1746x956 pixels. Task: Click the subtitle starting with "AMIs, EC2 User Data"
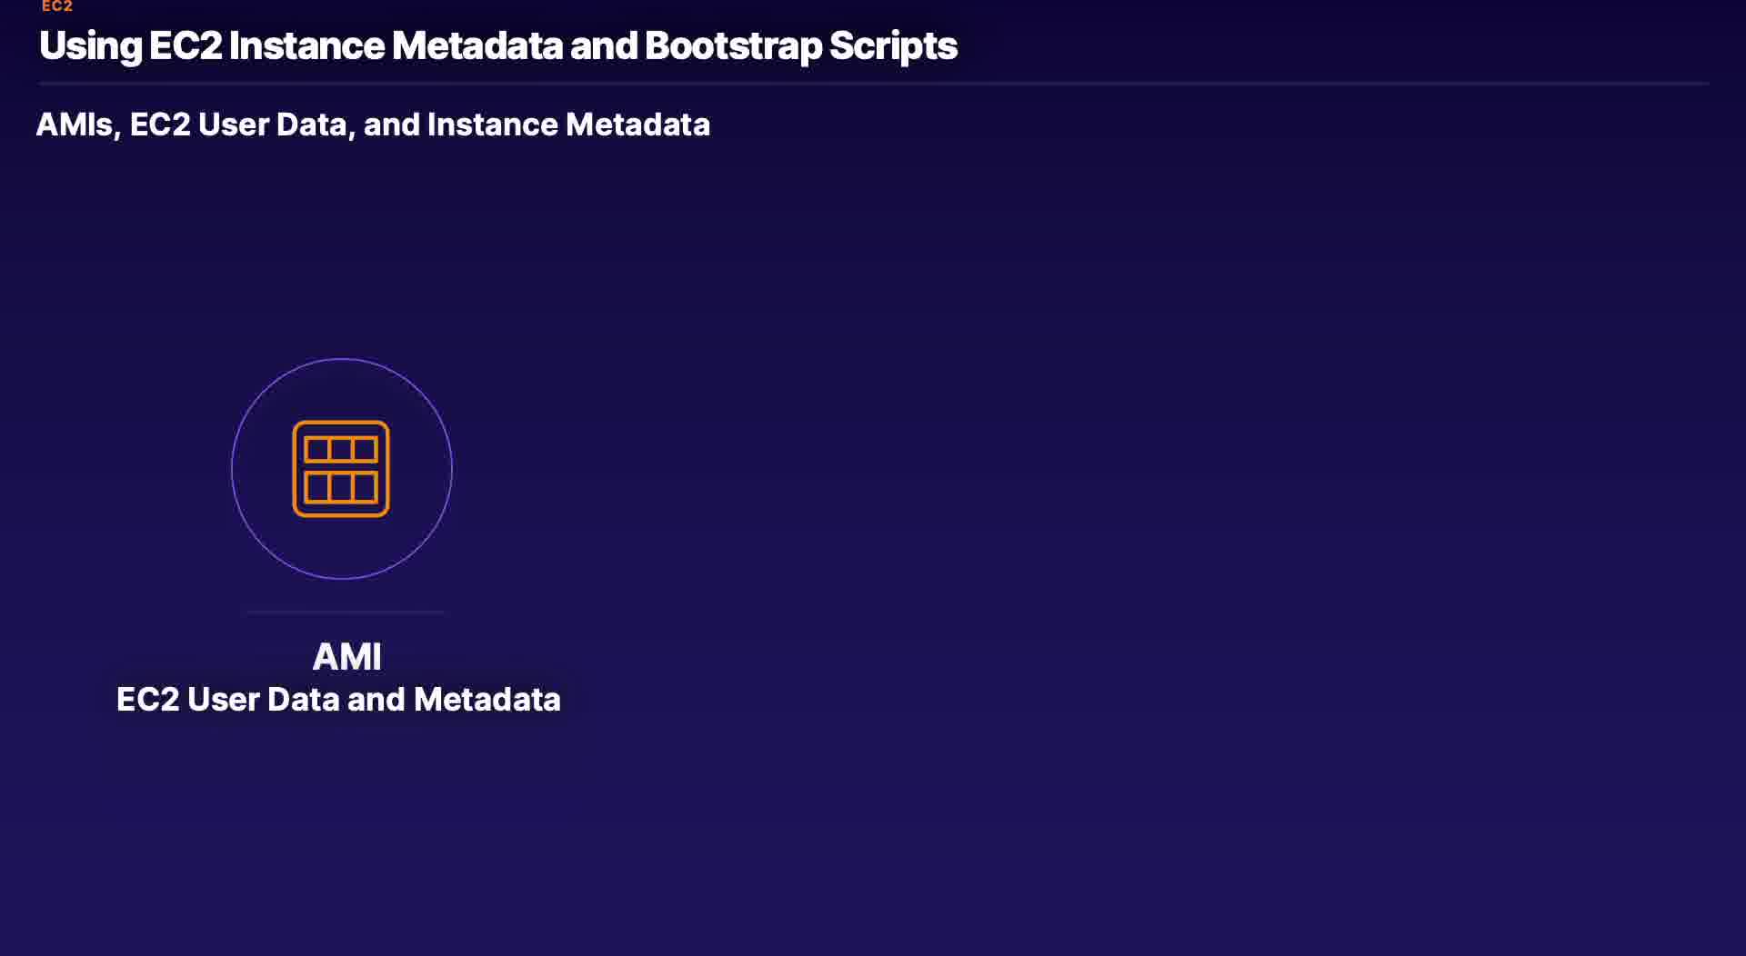373,124
